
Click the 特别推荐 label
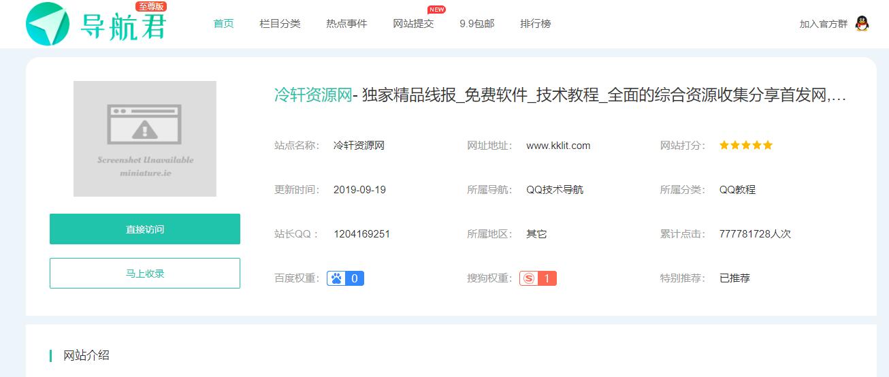[x=683, y=278]
